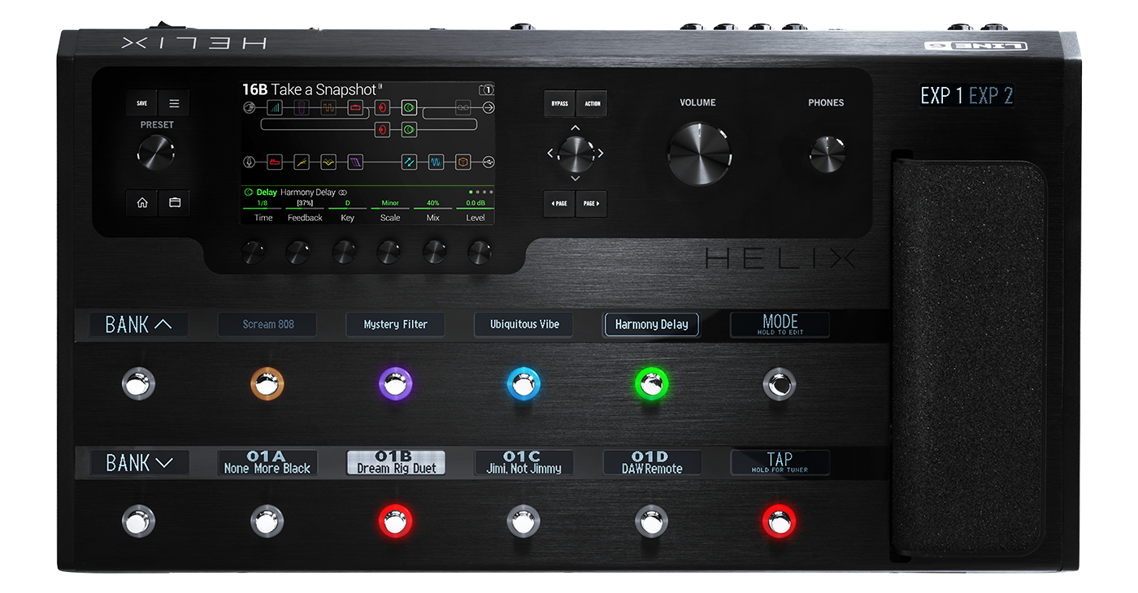Viewport: 1138px width, 593px height.
Task: Select the green delay block on lower split
Action: tap(409, 129)
